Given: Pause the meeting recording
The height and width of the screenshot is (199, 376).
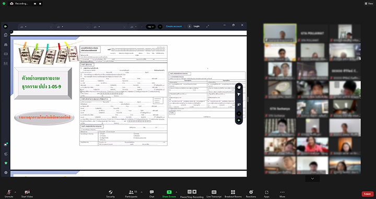Looking at the screenshot, I should click(x=190, y=192).
